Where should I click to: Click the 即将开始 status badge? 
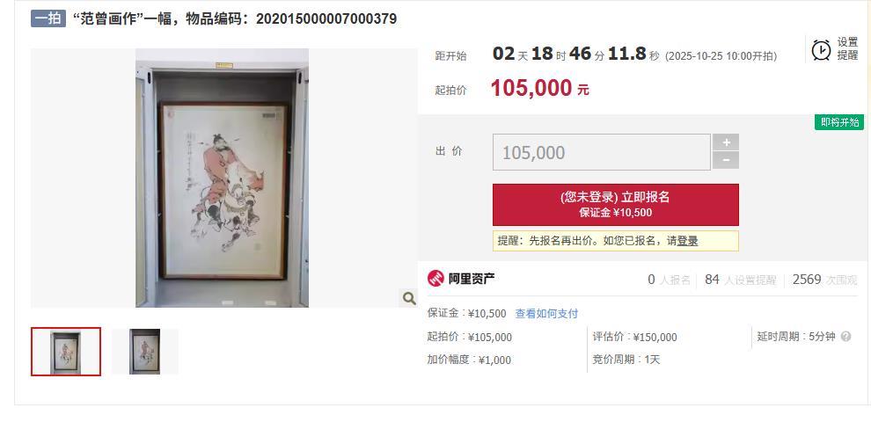pos(839,122)
